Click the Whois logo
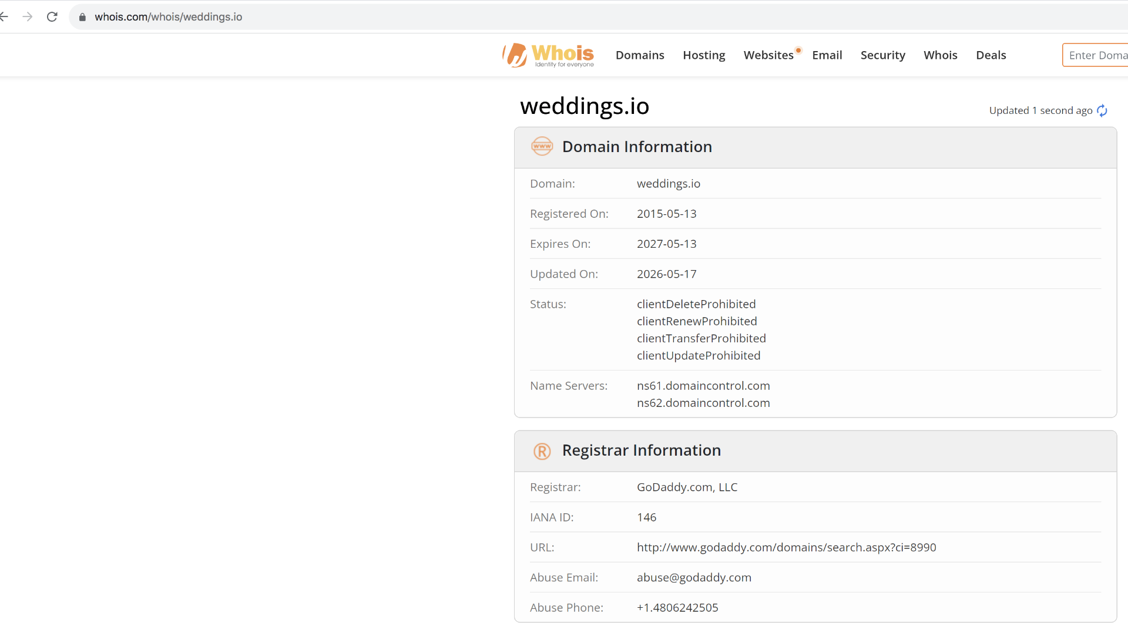The image size is (1128, 633). click(x=548, y=55)
